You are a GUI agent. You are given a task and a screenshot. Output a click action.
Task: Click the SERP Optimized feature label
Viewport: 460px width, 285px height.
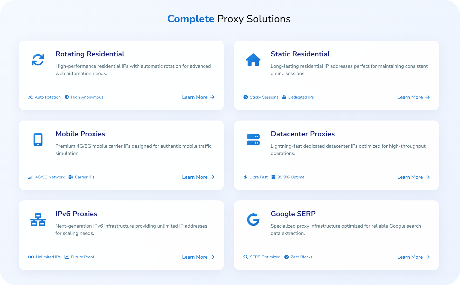pos(265,257)
